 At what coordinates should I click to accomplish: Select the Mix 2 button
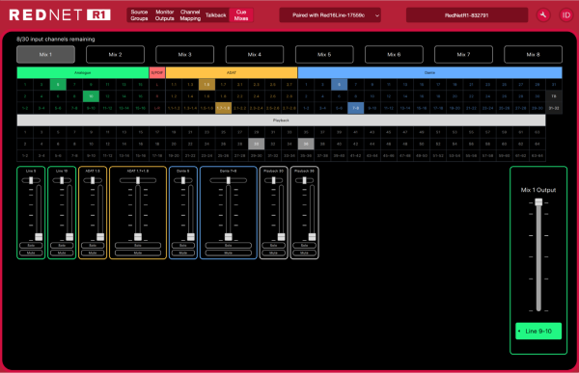pyautogui.click(x=115, y=55)
